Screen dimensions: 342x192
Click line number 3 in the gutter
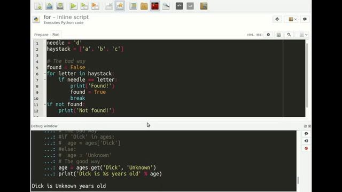[x=37, y=55]
